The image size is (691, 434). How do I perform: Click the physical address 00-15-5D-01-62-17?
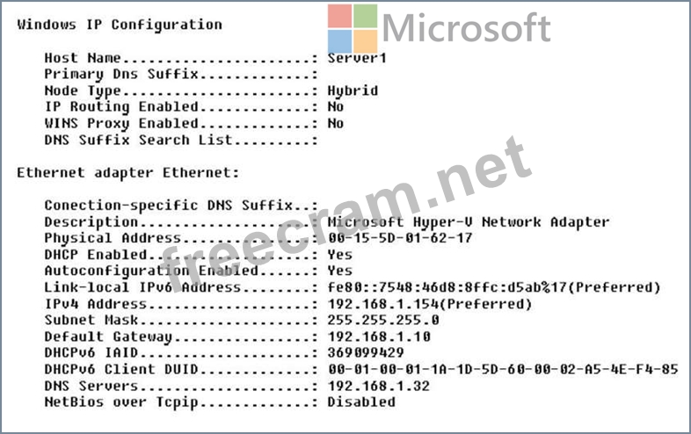[400, 238]
